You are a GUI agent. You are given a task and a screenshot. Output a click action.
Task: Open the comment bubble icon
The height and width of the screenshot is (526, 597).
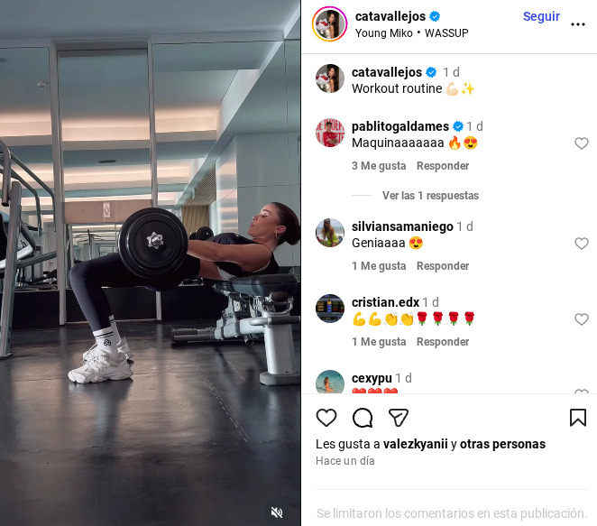[x=363, y=418]
